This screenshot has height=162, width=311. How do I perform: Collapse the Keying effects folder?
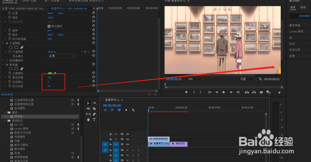[5, 112]
